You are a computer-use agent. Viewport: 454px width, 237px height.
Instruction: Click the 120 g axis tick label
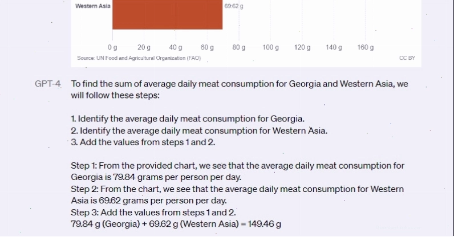[302, 47]
